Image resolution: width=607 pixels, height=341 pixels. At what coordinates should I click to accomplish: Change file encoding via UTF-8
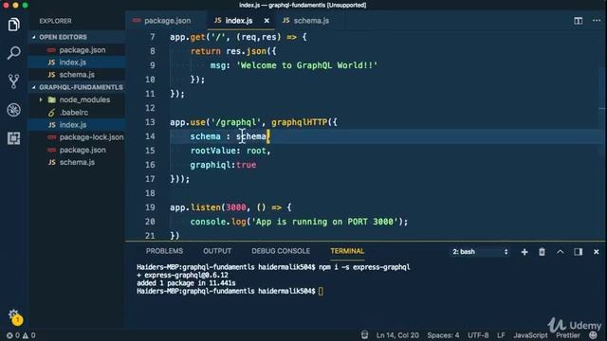click(x=478, y=335)
